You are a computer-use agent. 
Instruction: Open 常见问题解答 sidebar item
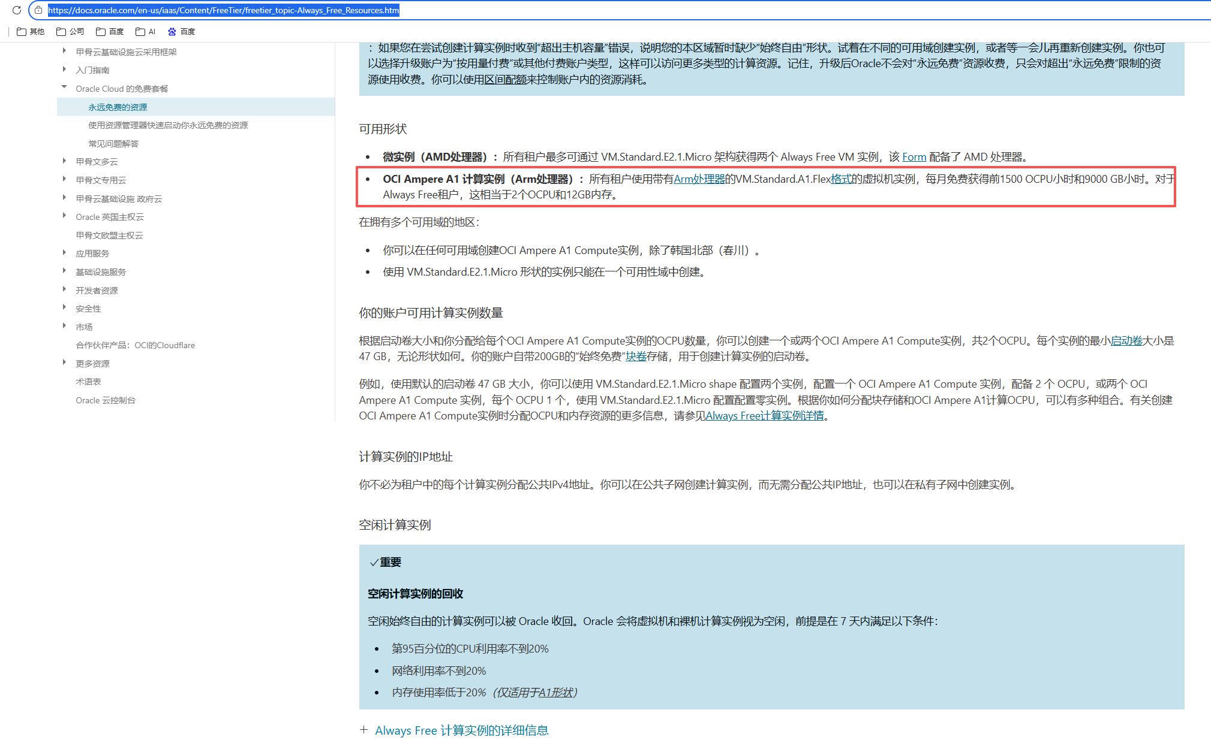click(x=113, y=144)
